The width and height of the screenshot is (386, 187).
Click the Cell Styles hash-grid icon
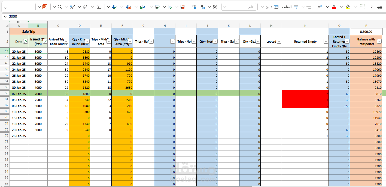(170, 7)
